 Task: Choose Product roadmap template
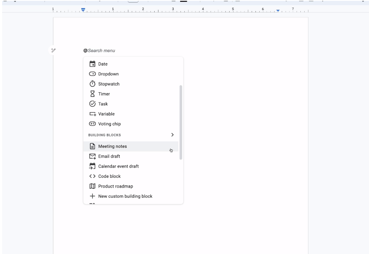click(x=131, y=186)
